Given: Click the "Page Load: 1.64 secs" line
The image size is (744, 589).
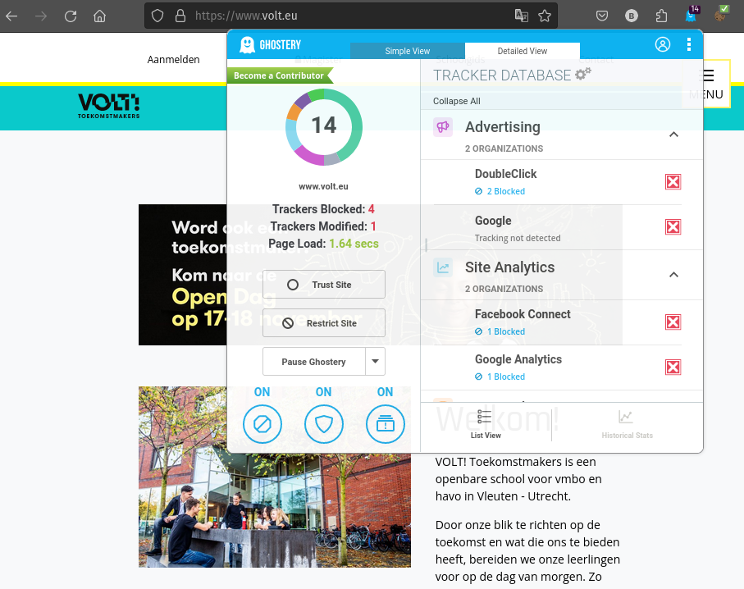Looking at the screenshot, I should (x=323, y=244).
